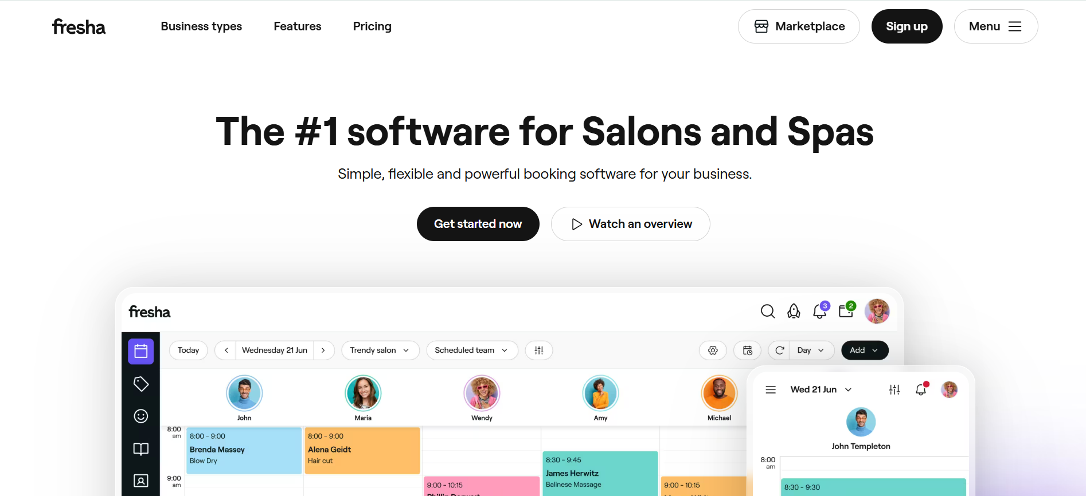
Task: Open the Menu hamburger button
Action: pyautogui.click(x=996, y=26)
